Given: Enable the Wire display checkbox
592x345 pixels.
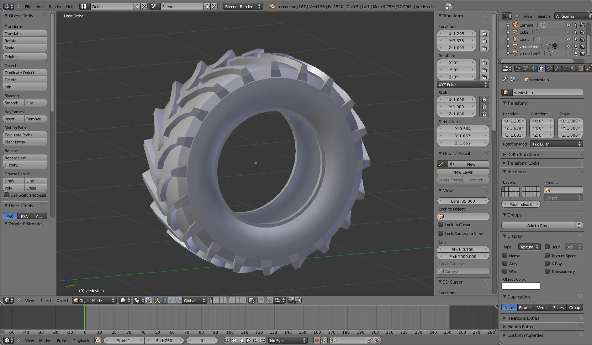Looking at the screenshot, I should 505,271.
